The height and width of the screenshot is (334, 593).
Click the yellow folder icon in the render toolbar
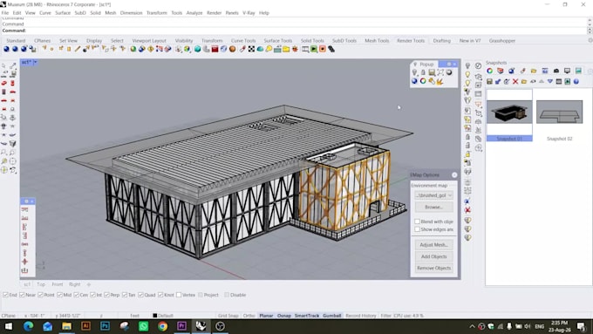(286, 49)
